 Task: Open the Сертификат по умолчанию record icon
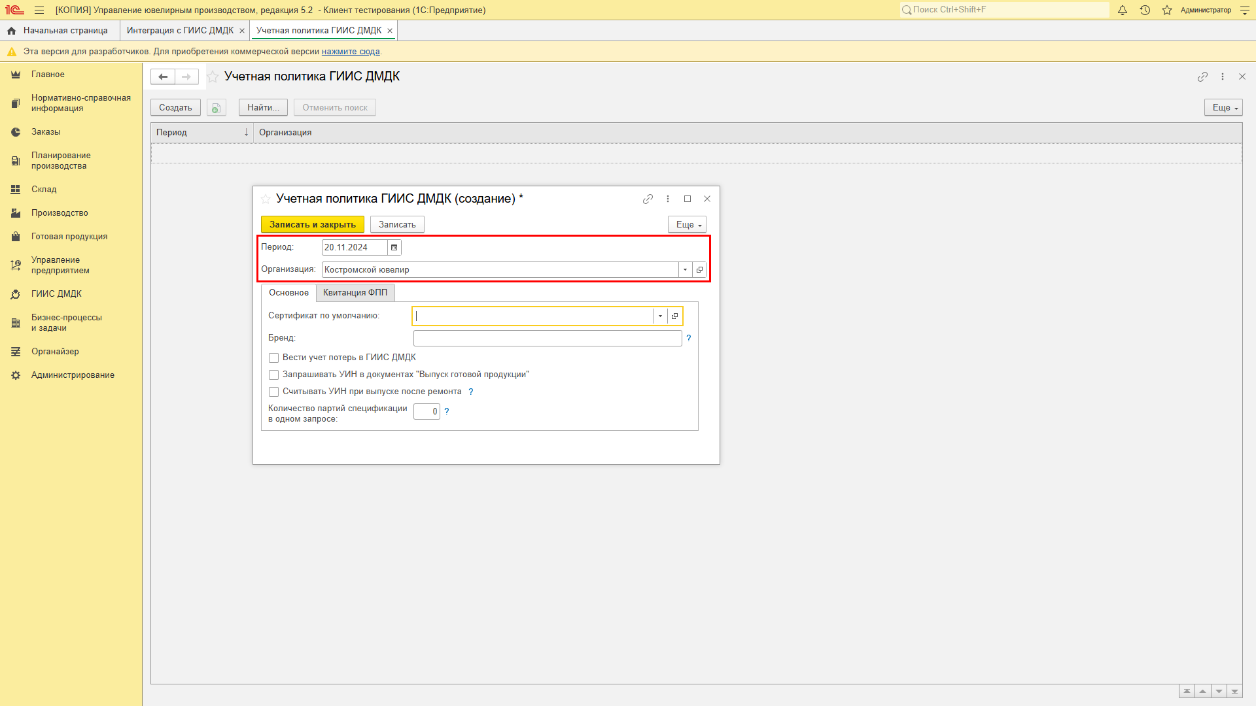click(x=674, y=316)
